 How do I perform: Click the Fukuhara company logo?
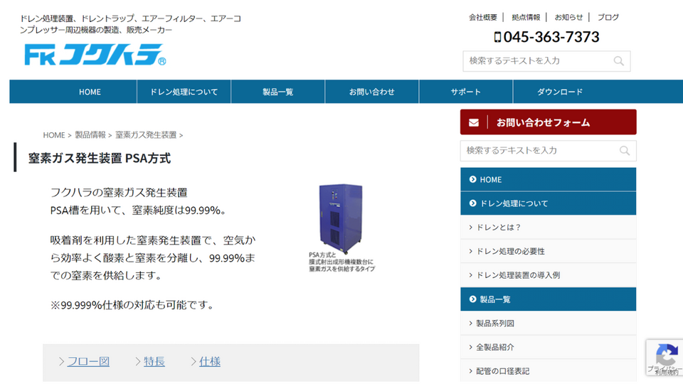point(95,55)
